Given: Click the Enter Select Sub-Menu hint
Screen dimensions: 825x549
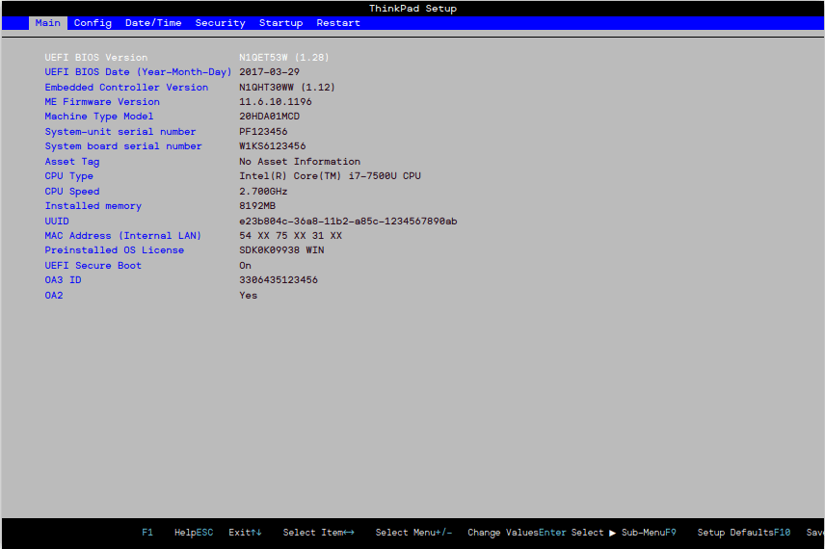Looking at the screenshot, I should [602, 533].
